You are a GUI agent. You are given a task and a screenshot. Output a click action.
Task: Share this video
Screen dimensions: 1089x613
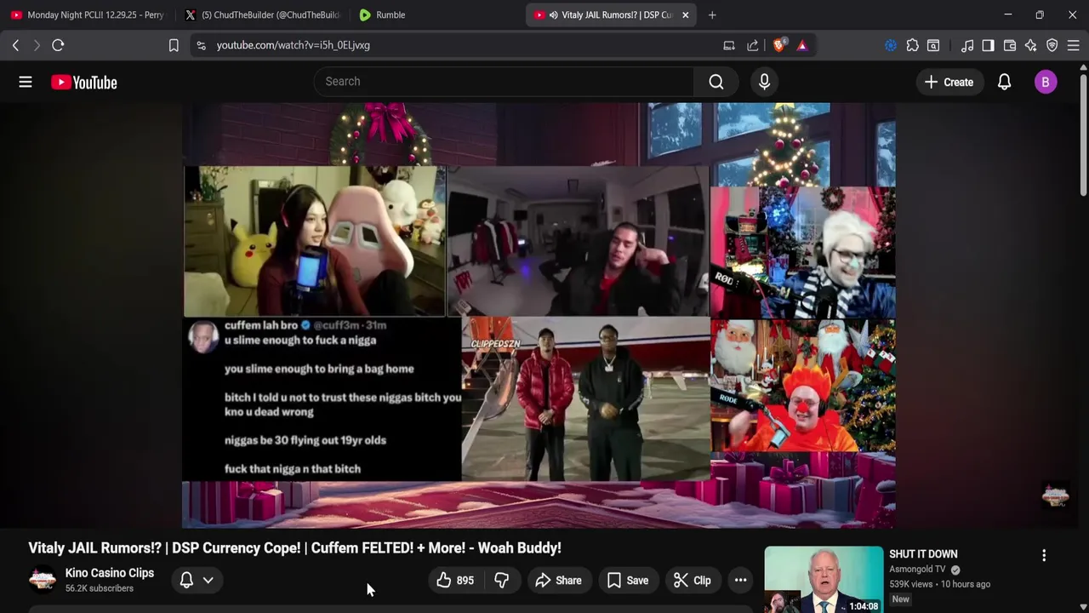pyautogui.click(x=558, y=581)
